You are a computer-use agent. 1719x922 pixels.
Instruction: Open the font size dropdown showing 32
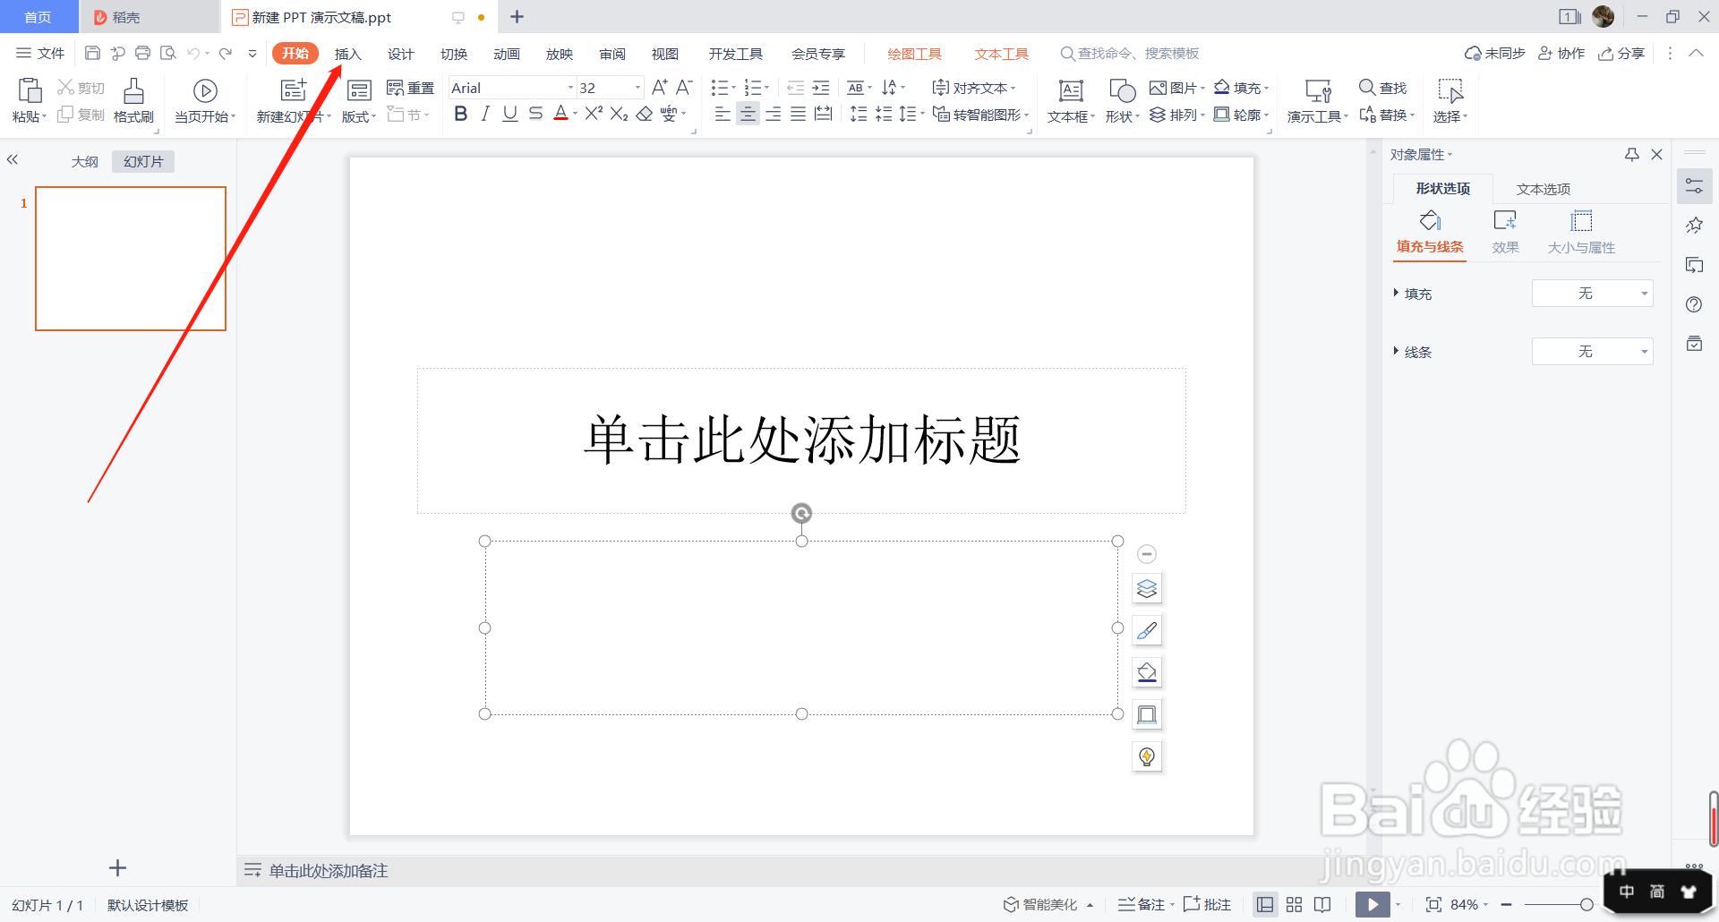637,88
